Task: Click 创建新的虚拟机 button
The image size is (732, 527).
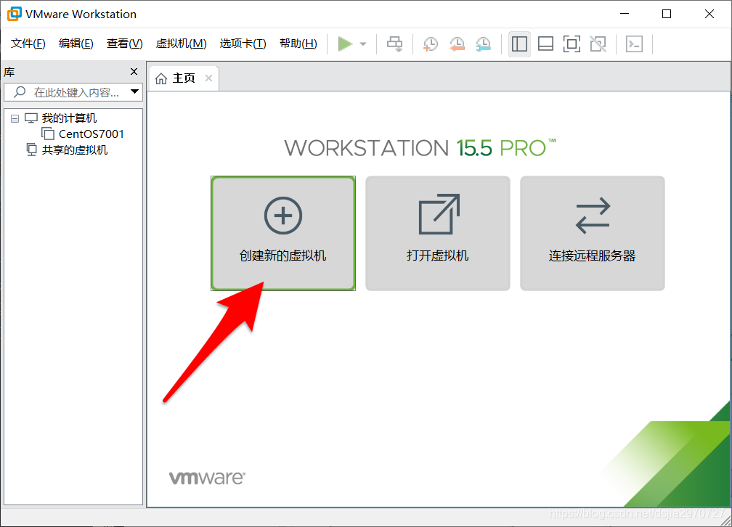Action: [x=283, y=234]
